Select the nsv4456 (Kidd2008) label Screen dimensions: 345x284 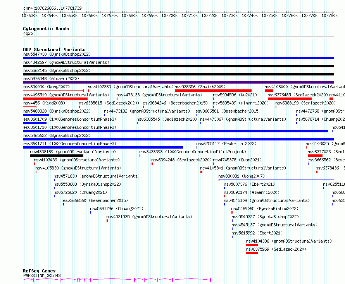tap(44, 103)
